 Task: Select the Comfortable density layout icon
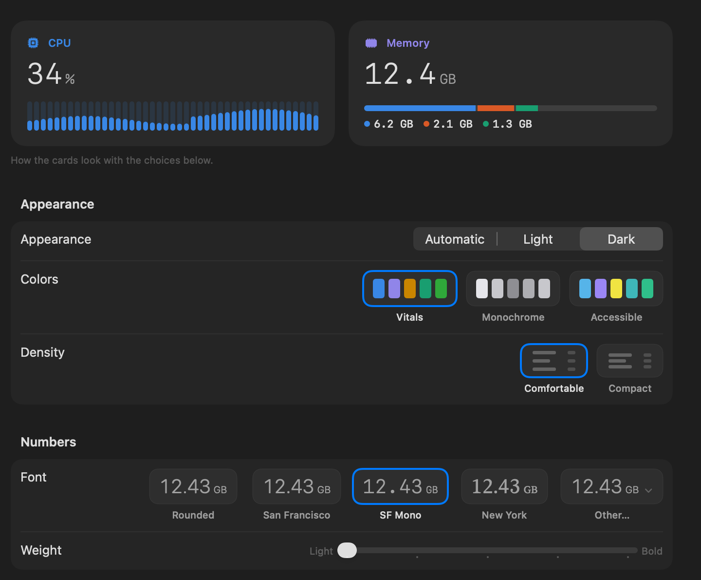click(554, 361)
